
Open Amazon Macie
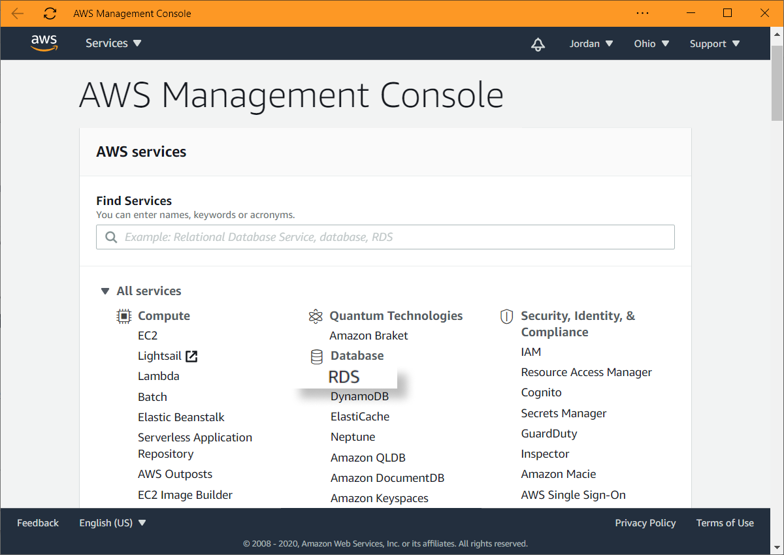pos(559,474)
